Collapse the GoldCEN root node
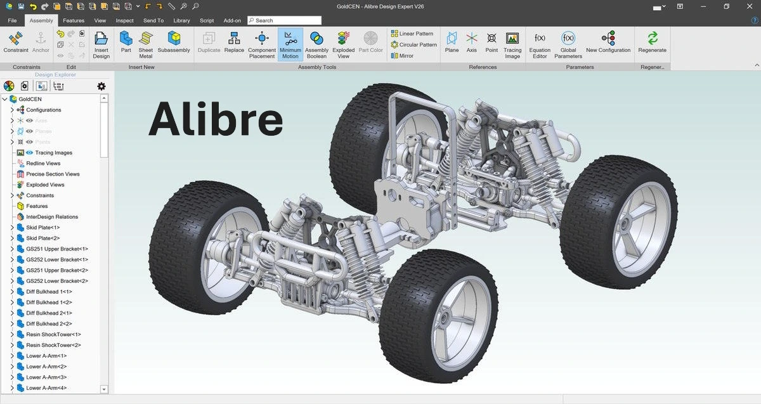 tap(5, 100)
